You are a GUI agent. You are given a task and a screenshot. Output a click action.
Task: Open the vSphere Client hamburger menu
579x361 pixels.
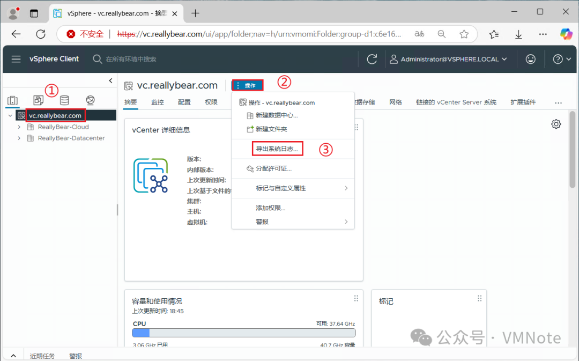[16, 59]
